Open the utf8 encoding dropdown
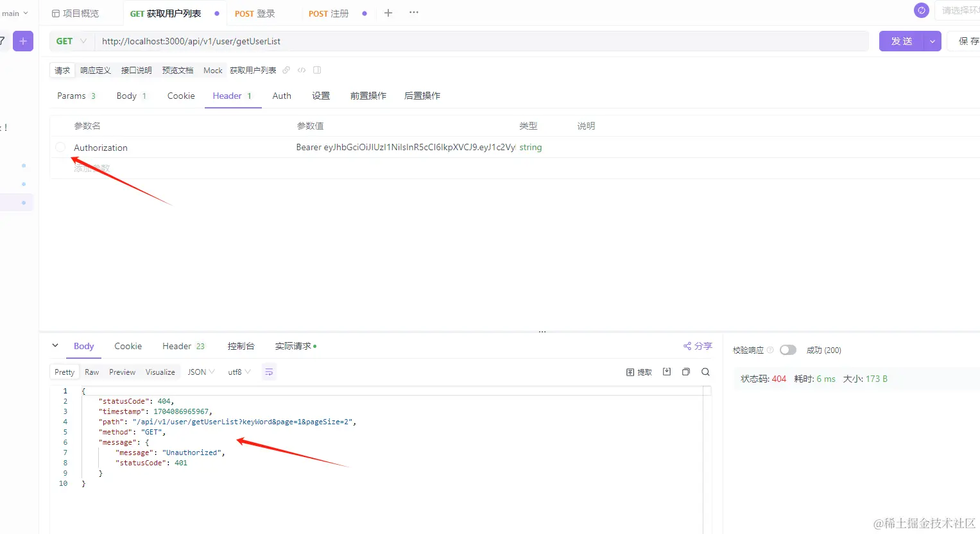Screen dimensions: 980x534 tap(239, 372)
